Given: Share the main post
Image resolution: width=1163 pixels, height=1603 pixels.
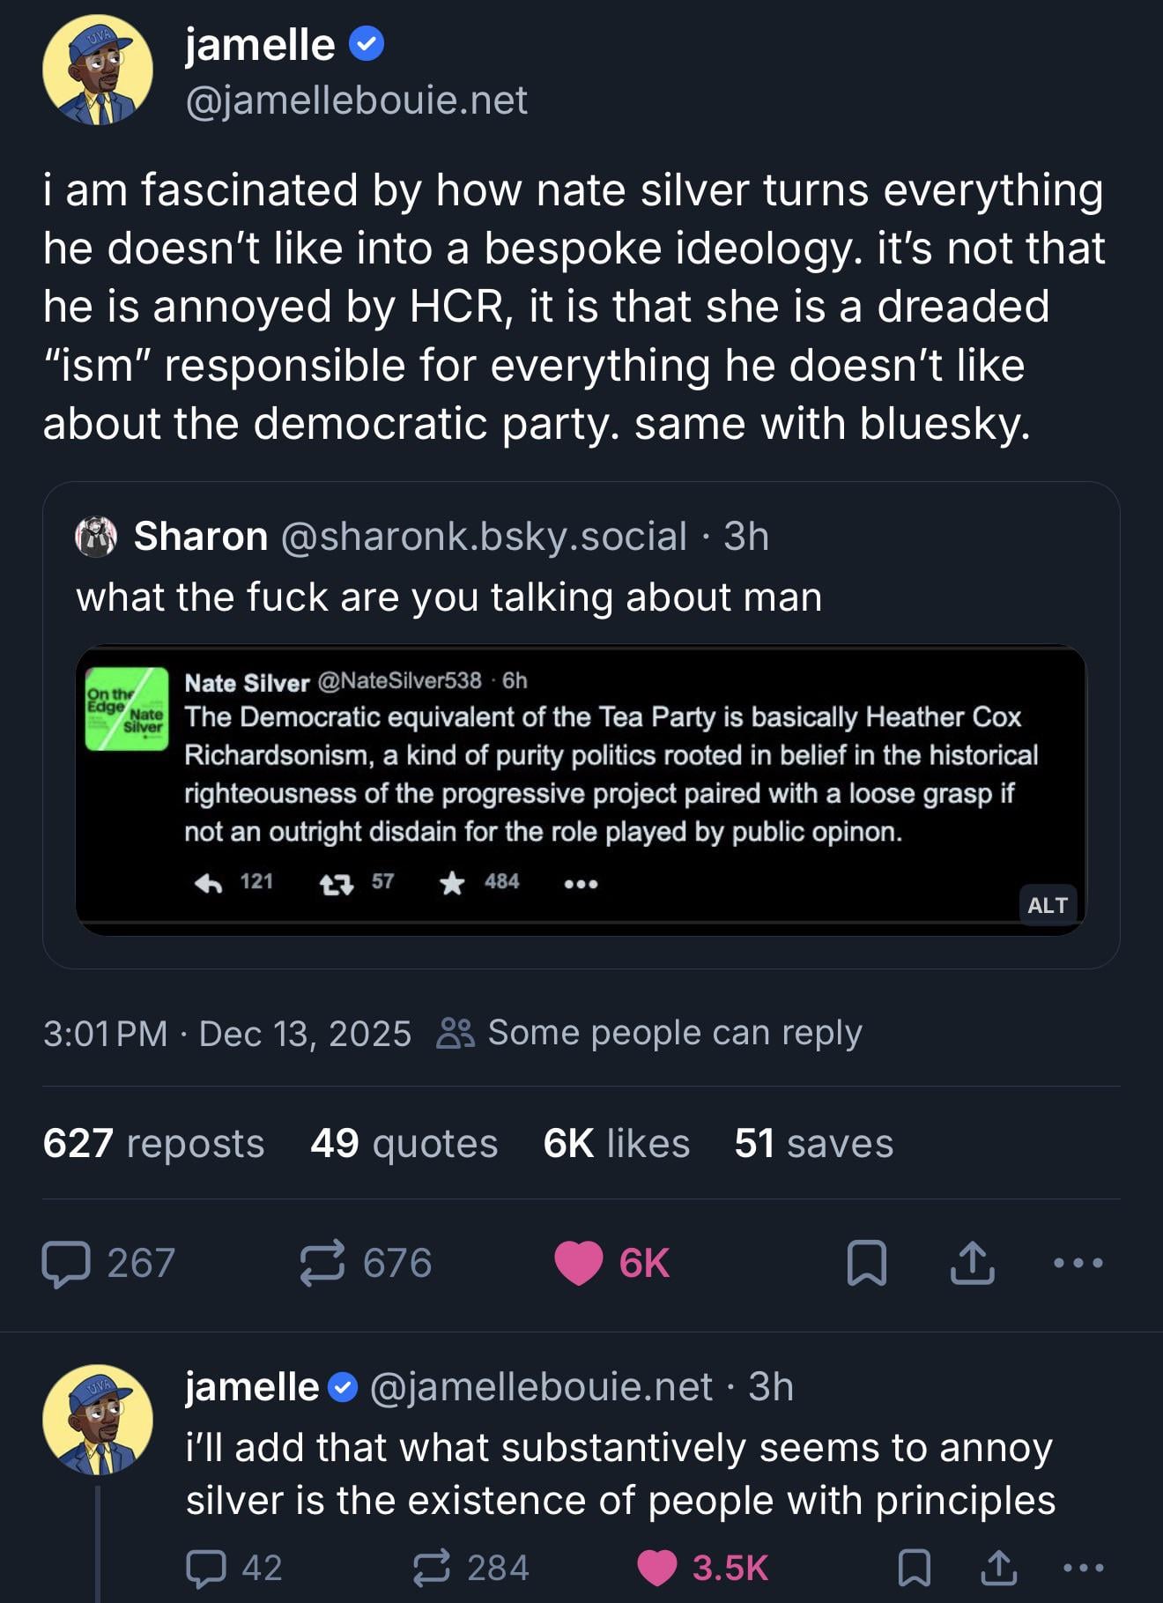Looking at the screenshot, I should (972, 1264).
